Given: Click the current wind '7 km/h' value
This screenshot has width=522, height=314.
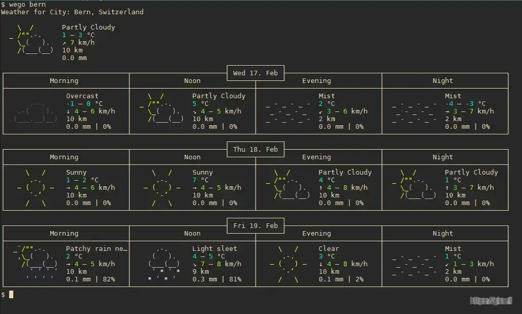Looking at the screenshot, I should pyautogui.click(x=82, y=43).
